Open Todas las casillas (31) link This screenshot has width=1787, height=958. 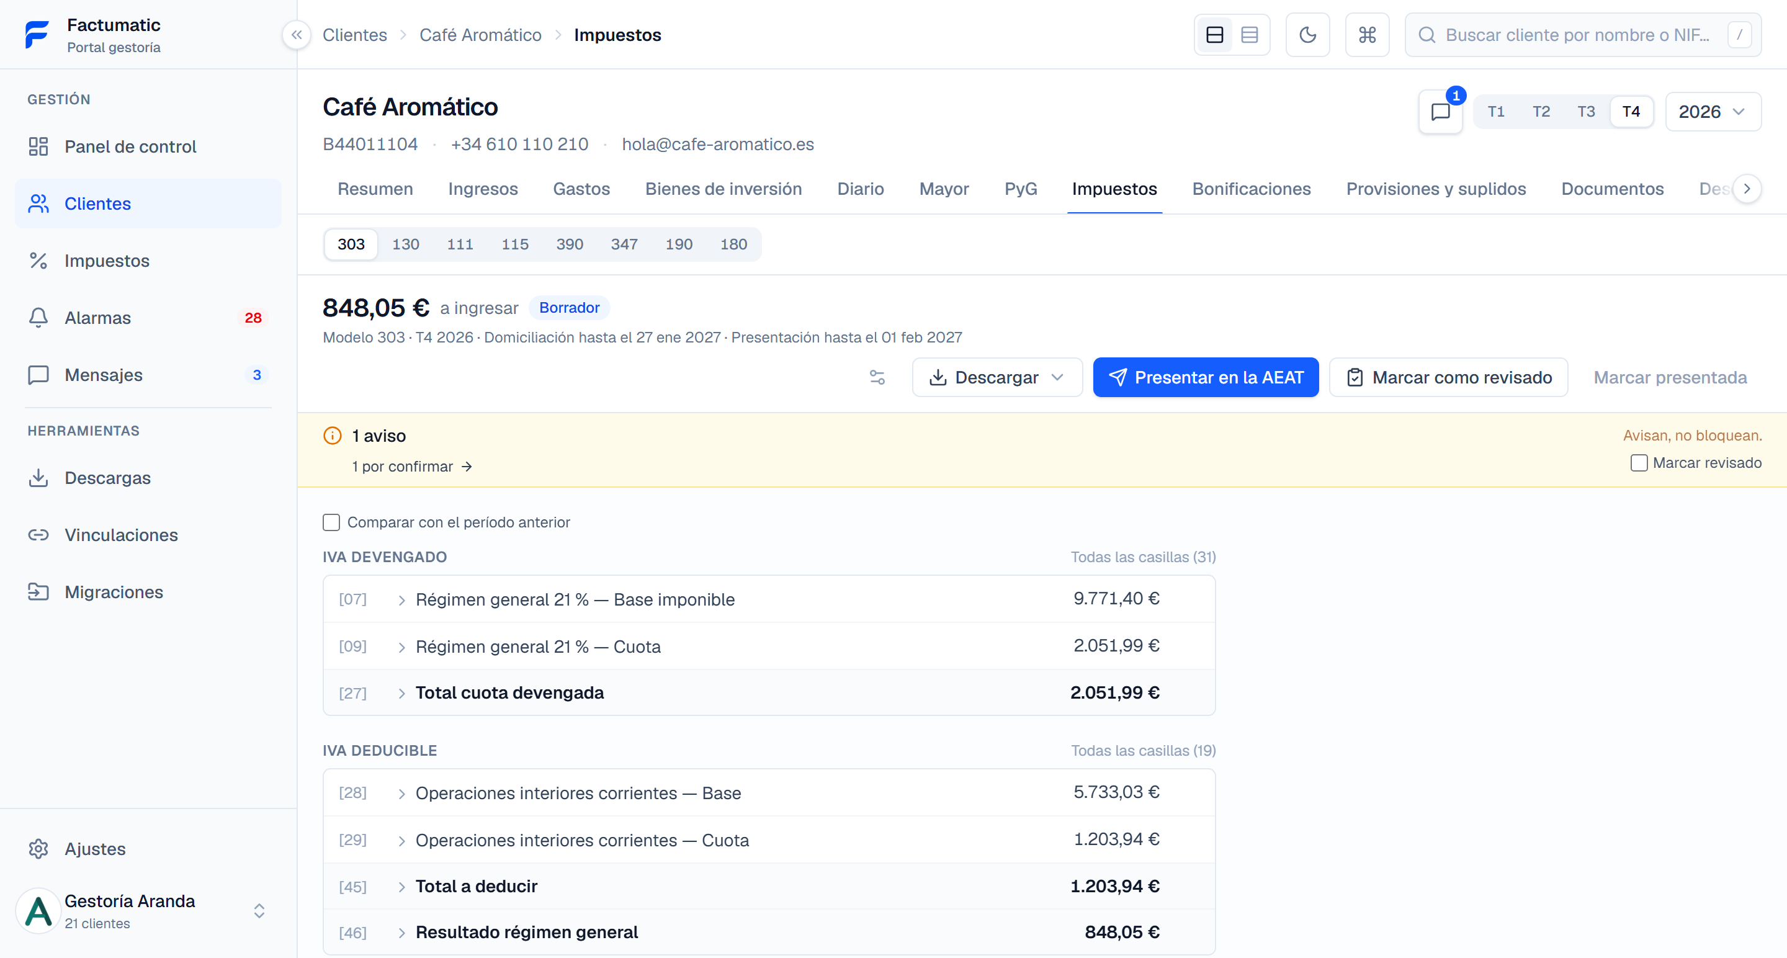tap(1143, 557)
